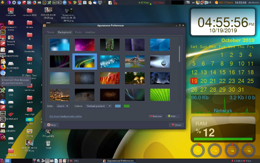The width and height of the screenshot is (260, 163).
Task: Open the terminal launcher in the top panel
Action: point(60,3)
